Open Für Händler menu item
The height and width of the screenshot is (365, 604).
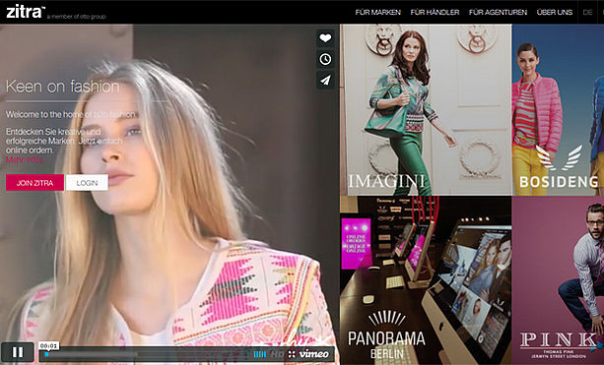[435, 13]
